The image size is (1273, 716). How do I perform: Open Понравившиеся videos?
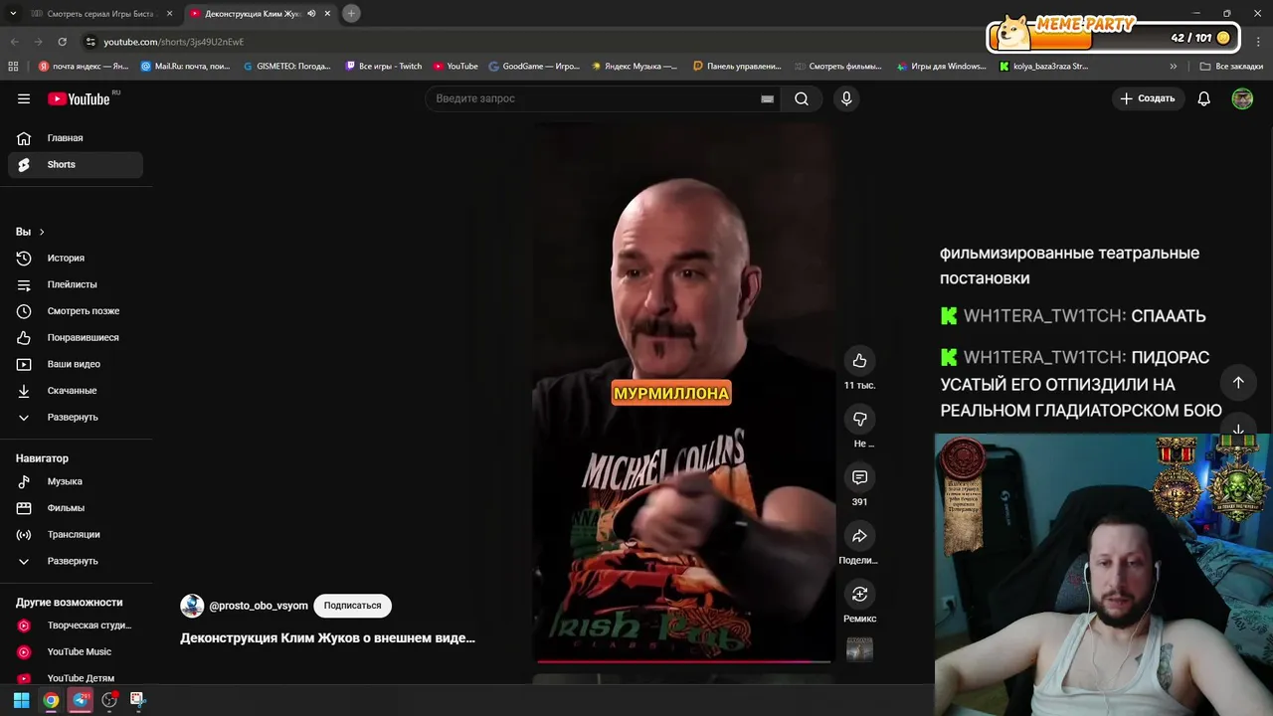coord(76,337)
